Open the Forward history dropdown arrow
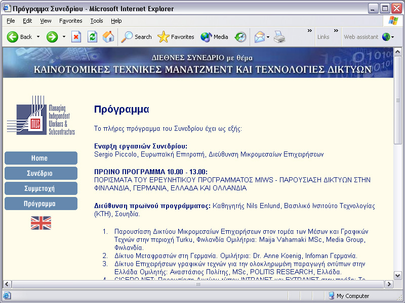 pyautogui.click(x=64, y=37)
